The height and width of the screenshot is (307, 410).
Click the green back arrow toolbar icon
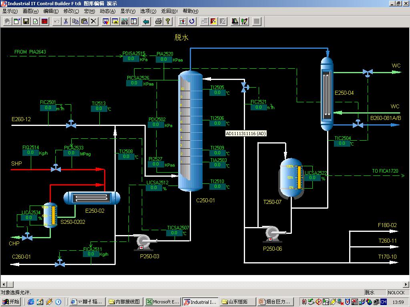146,21
